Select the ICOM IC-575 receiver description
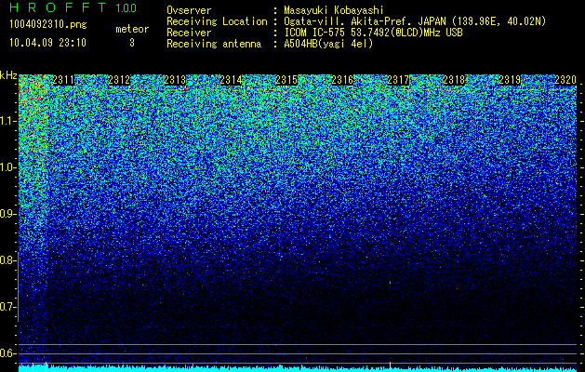This screenshot has width=585, height=372. point(373,33)
